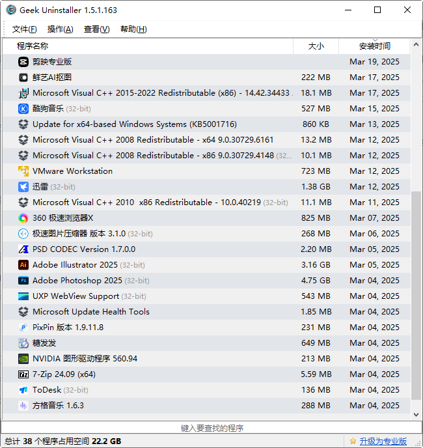Click the star icon beside 升级为专业版

pyautogui.click(x=353, y=441)
